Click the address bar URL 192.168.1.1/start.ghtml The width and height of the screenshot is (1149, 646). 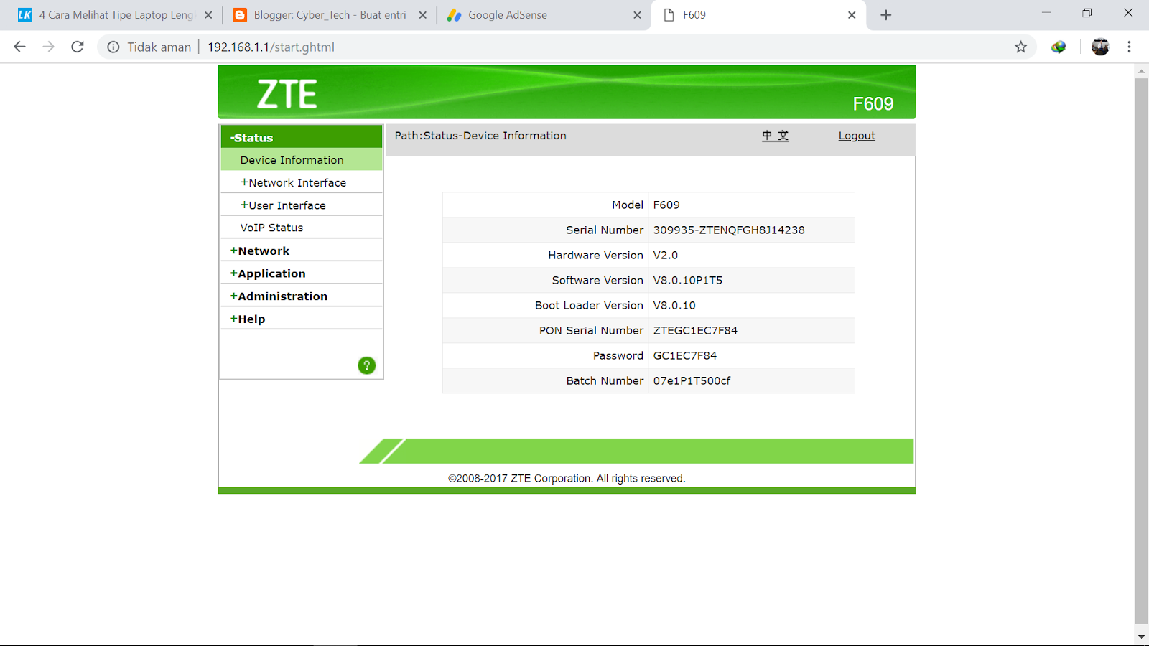point(271,47)
